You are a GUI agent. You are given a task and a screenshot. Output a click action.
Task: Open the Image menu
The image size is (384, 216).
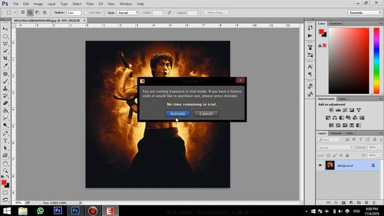point(38,4)
